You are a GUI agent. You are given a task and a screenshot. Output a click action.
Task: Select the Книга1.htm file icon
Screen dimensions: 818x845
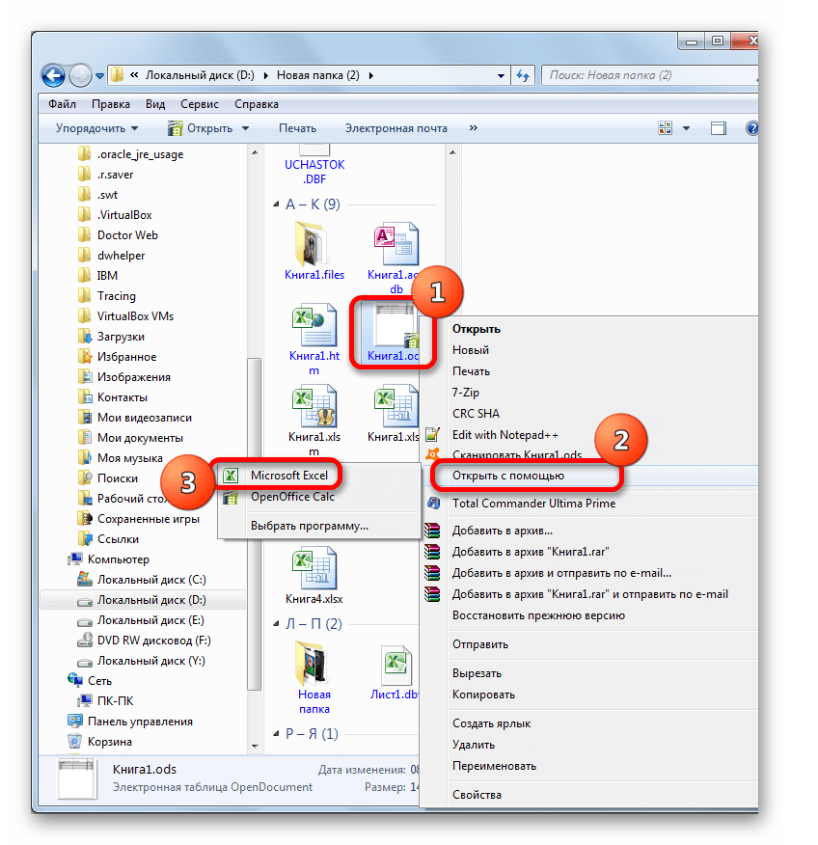coord(314,325)
